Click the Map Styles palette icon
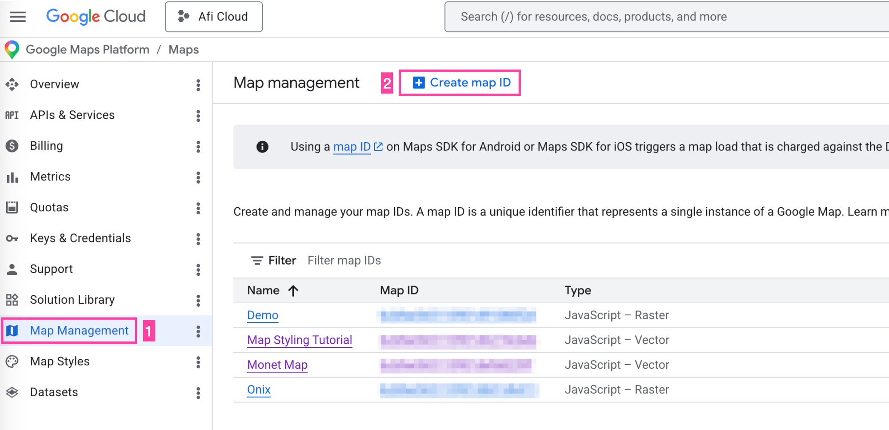Image resolution: width=889 pixels, height=430 pixels. point(12,362)
